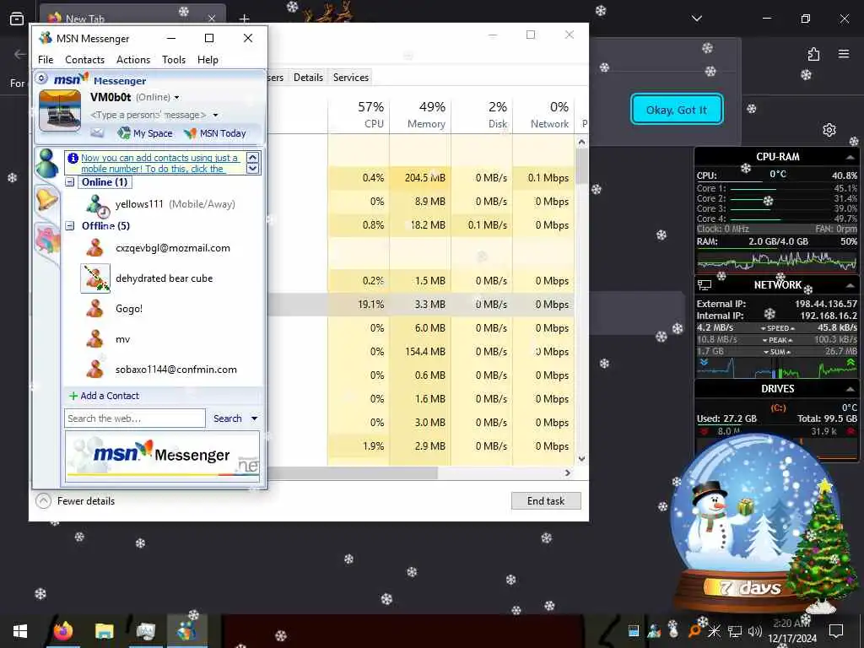Open the notification center icon
Image resolution: width=864 pixels, height=648 pixels.
click(x=836, y=631)
